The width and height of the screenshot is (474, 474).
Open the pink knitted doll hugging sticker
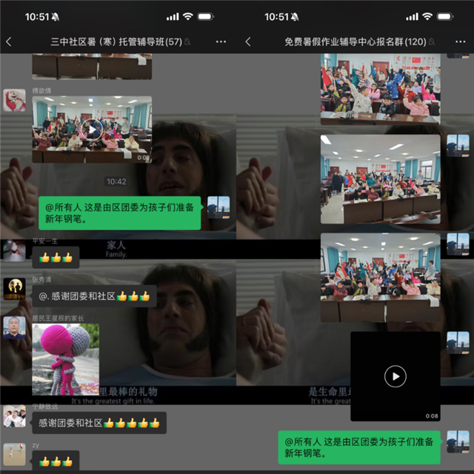pyautogui.click(x=65, y=359)
